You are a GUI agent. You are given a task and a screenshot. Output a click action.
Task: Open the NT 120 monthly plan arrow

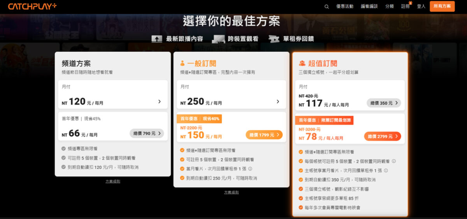pyautogui.click(x=159, y=102)
